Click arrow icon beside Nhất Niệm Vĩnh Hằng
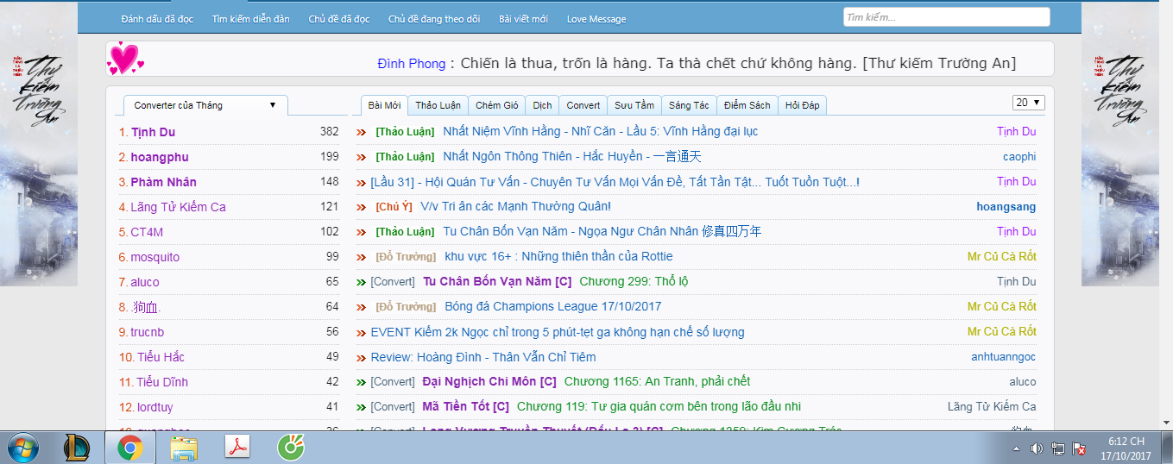Image resolution: width=1173 pixels, height=464 pixels. [x=362, y=132]
